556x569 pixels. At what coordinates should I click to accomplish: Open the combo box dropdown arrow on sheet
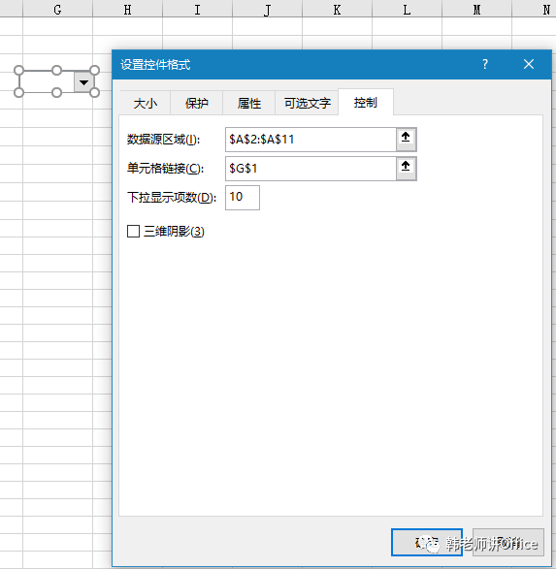tap(83, 82)
